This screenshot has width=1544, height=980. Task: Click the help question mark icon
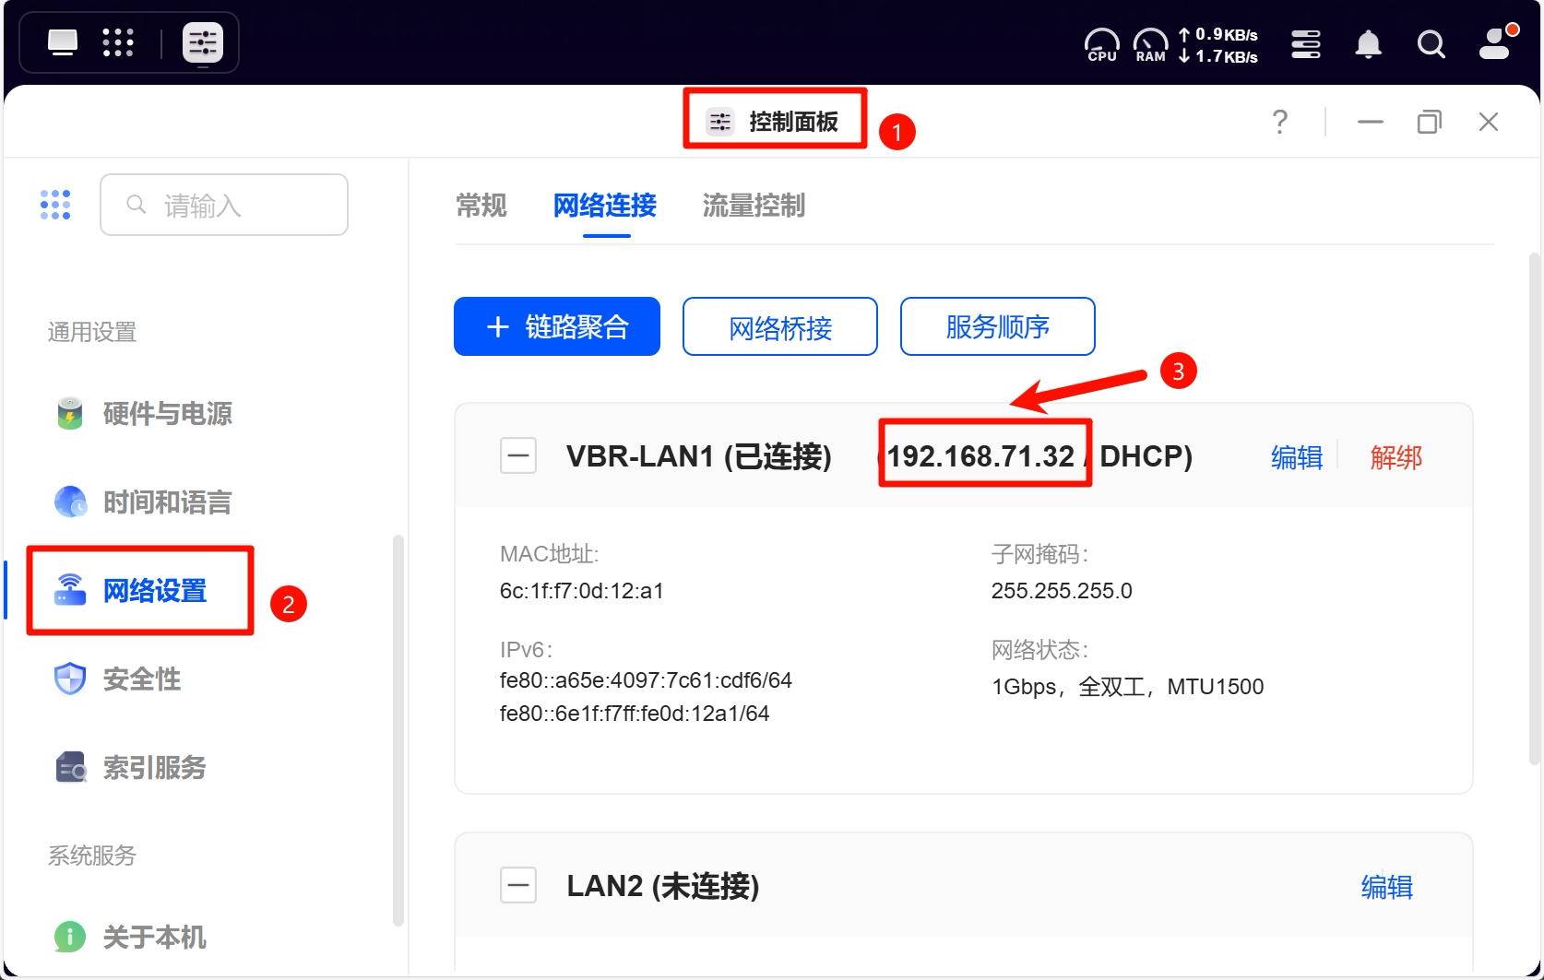[1280, 121]
